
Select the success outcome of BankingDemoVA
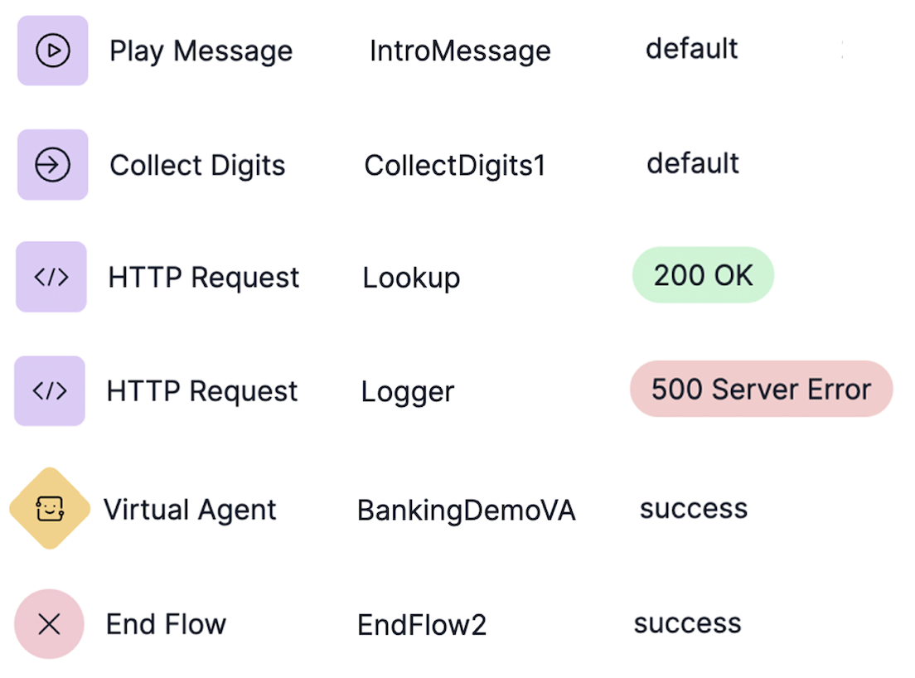click(x=694, y=508)
